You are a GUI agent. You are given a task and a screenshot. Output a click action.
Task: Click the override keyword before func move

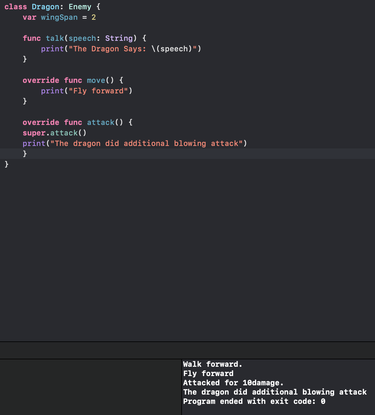[41, 80]
